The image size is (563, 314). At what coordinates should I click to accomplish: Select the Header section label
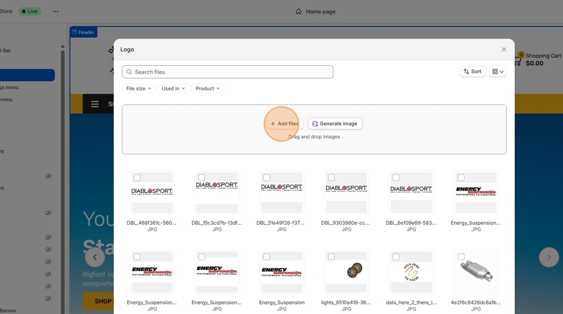83,32
